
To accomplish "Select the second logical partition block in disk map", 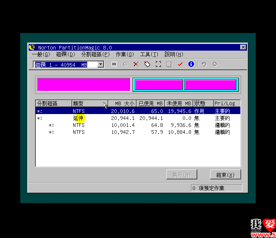I will pyautogui.click(x=210, y=85).
